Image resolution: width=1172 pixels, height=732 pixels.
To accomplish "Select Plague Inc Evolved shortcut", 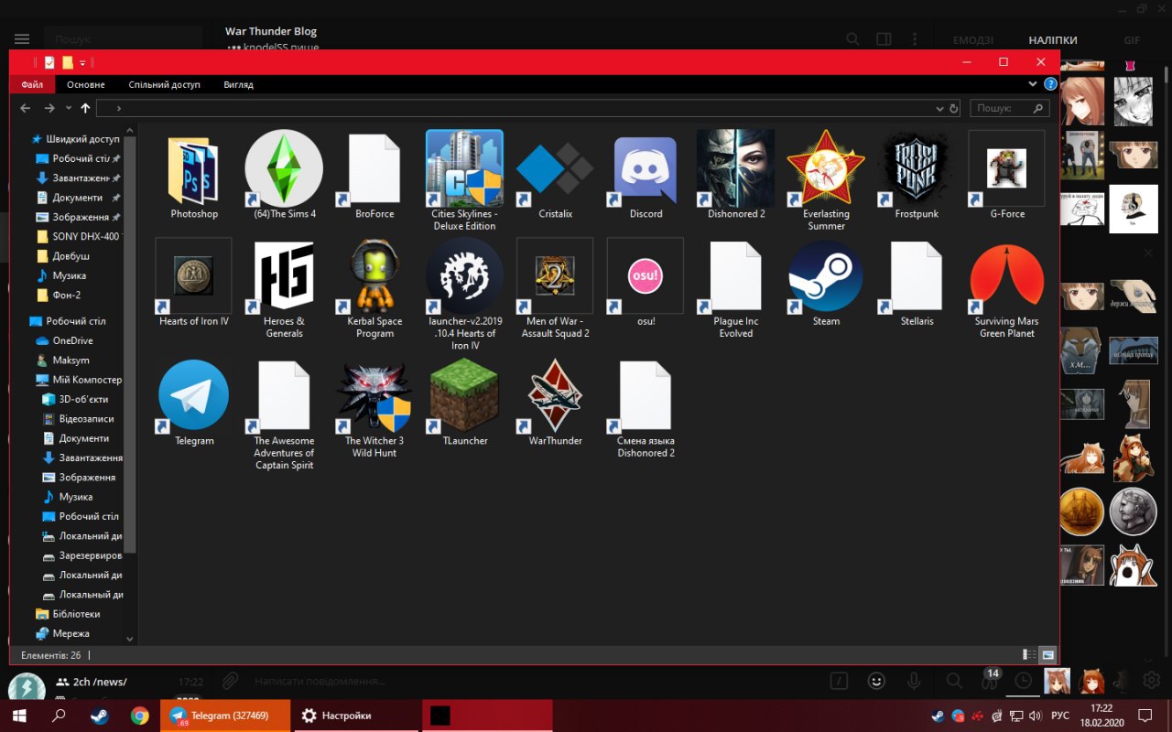I will coord(736,288).
